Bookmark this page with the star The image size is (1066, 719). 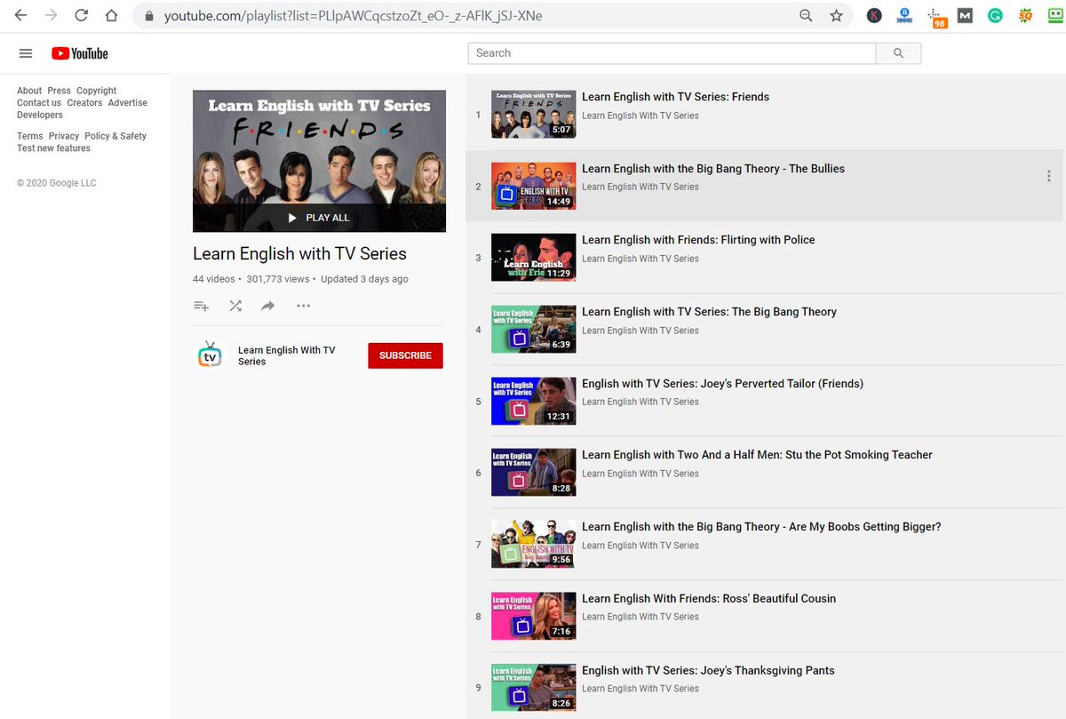coord(836,15)
